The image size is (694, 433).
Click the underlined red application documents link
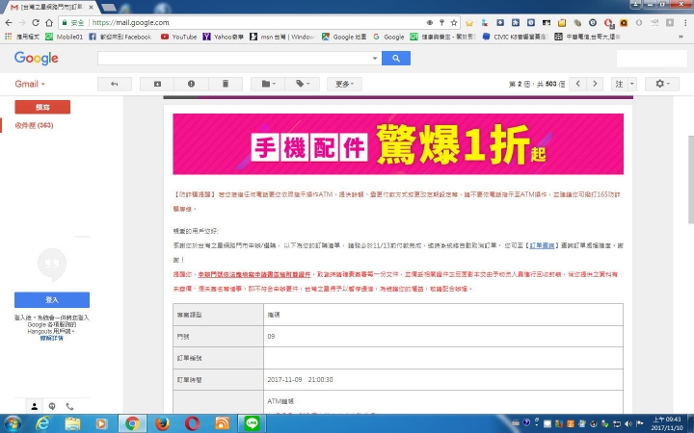(x=254, y=274)
